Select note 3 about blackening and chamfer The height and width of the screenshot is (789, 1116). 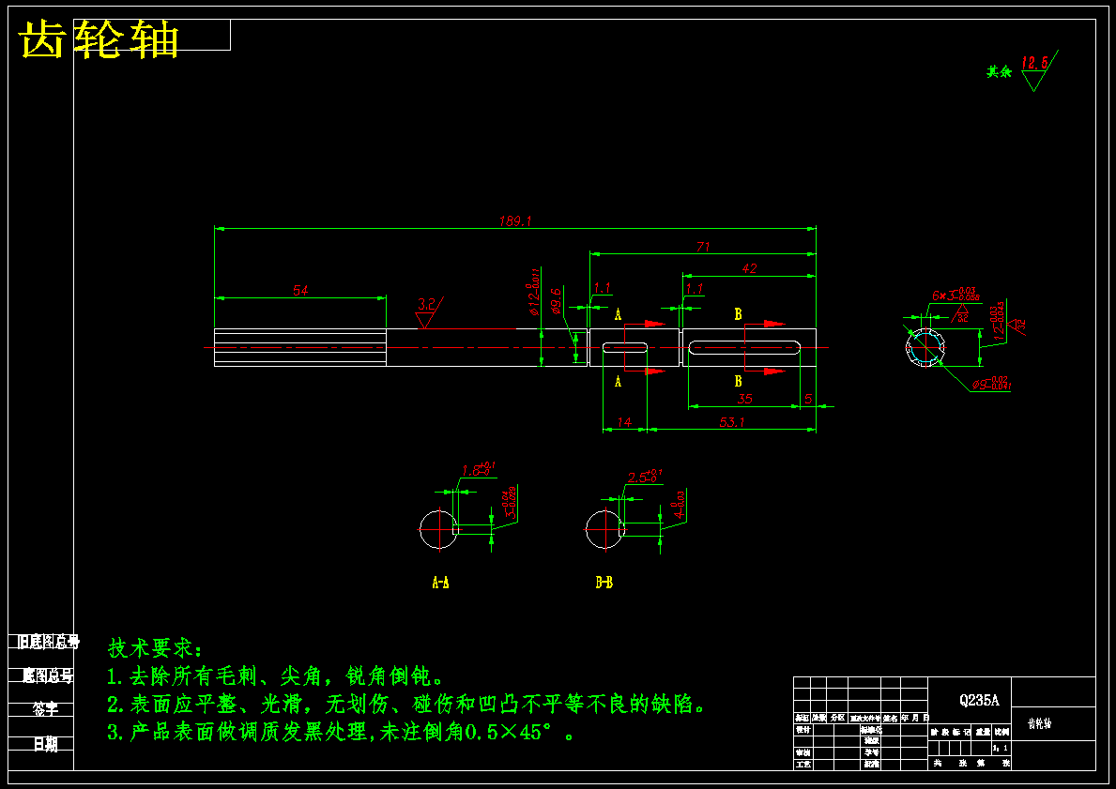pos(341,733)
